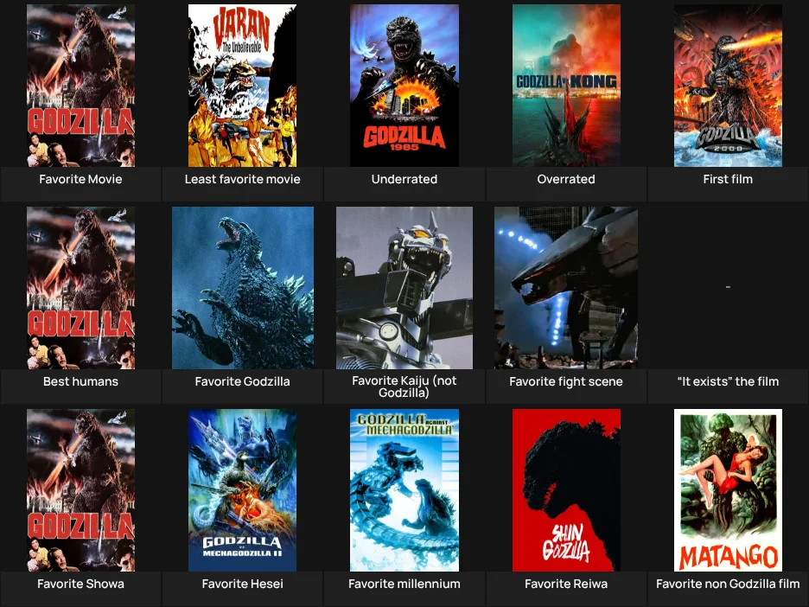Viewport: 809px width, 607px height.
Task: Select the Favorite Showa Godzilla poster
Action: tap(80, 490)
